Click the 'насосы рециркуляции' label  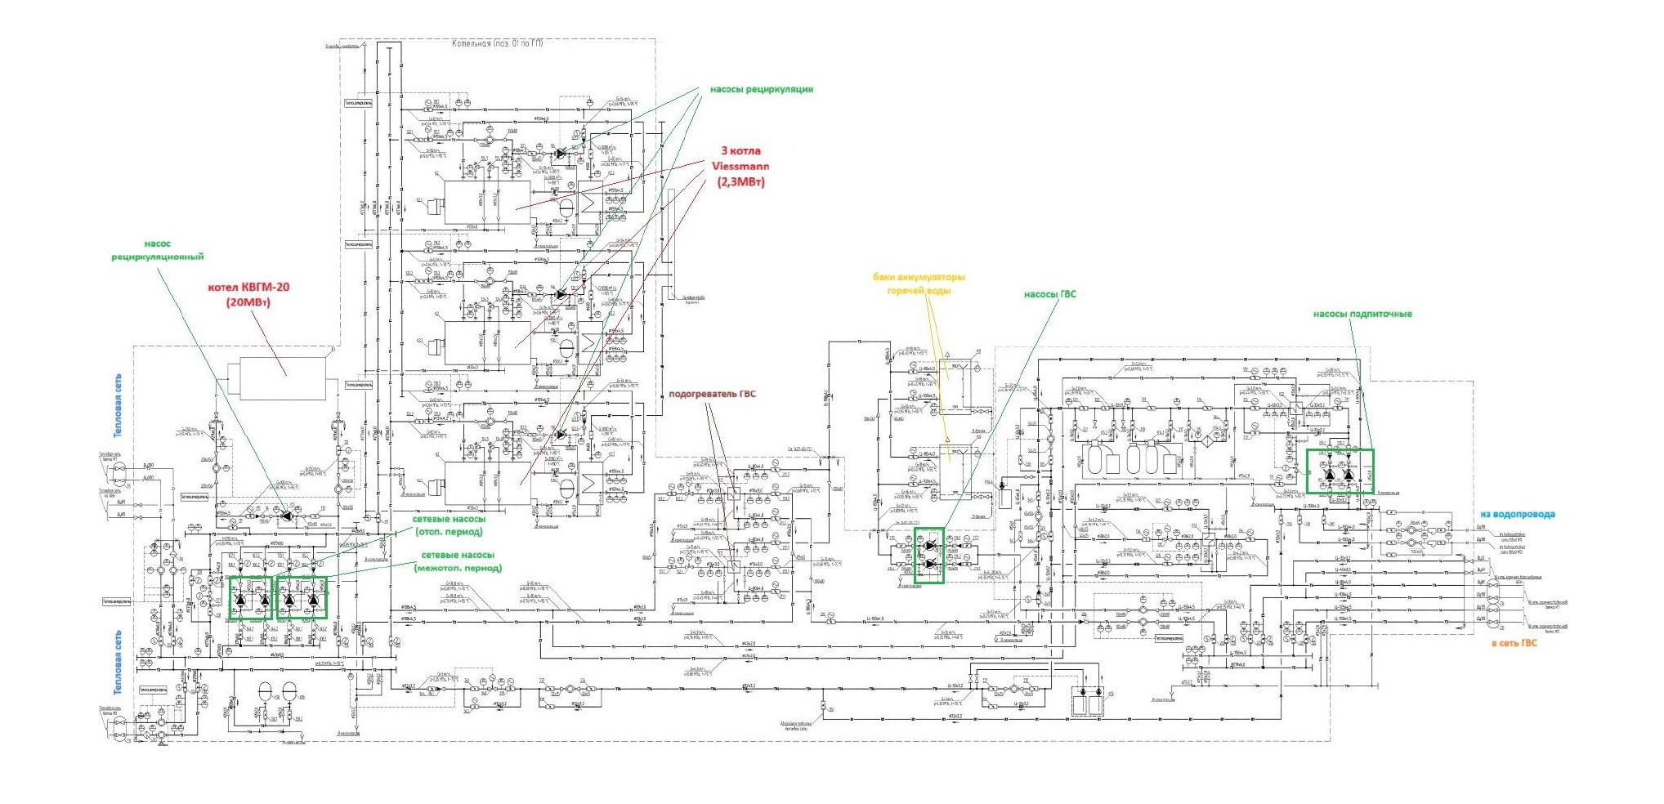(x=762, y=89)
